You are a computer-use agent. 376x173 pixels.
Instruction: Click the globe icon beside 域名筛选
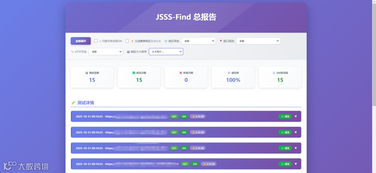(x=166, y=41)
